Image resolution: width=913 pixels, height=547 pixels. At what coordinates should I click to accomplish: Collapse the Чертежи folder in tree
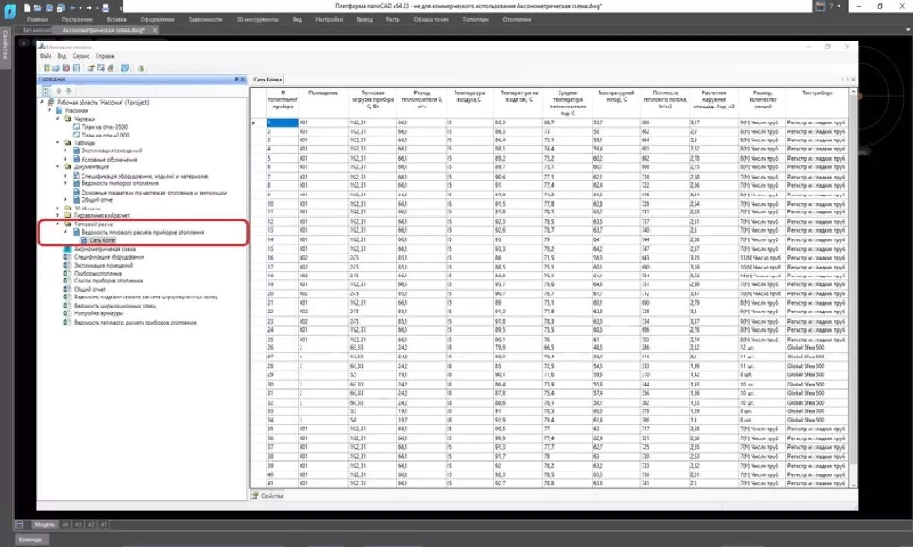58,119
